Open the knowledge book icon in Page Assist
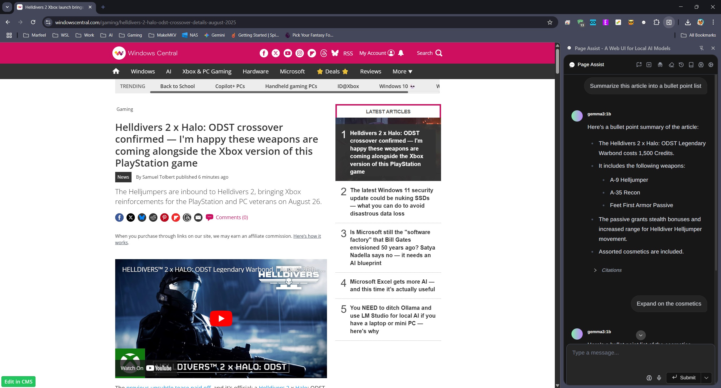Screen dimensions: 721x388 pyautogui.click(x=691, y=65)
